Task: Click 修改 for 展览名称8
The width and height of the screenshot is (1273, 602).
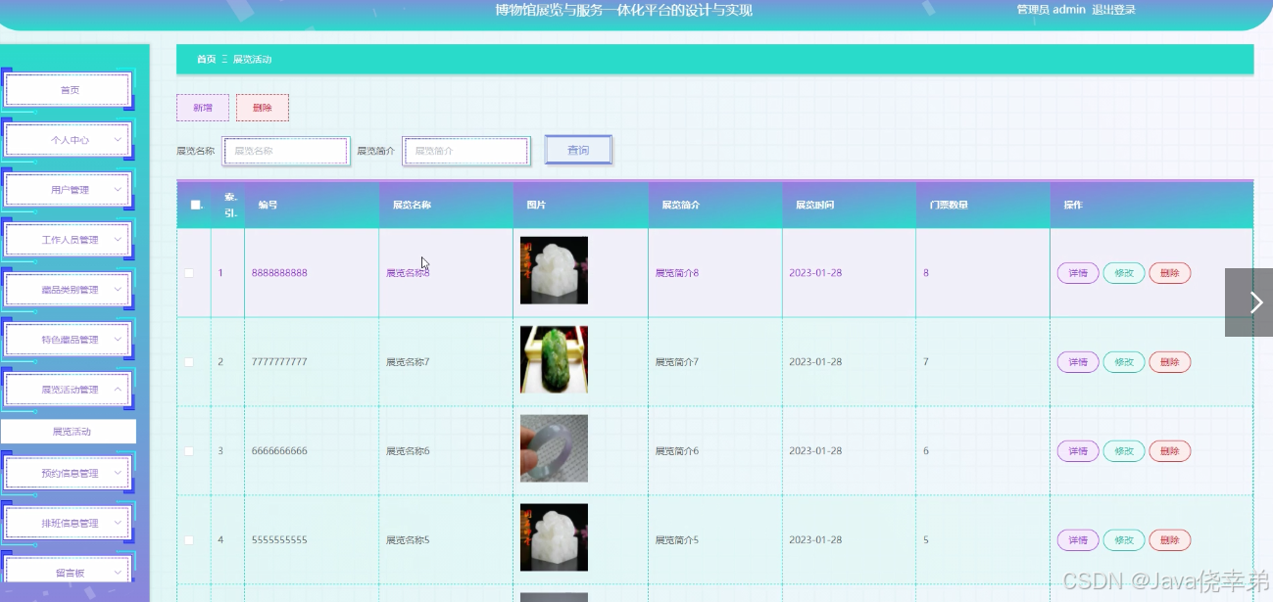Action: point(1124,273)
